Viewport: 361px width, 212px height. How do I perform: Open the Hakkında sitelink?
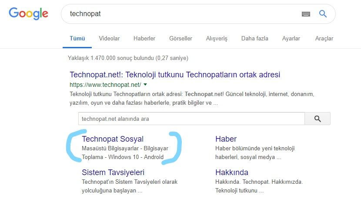tap(232, 172)
